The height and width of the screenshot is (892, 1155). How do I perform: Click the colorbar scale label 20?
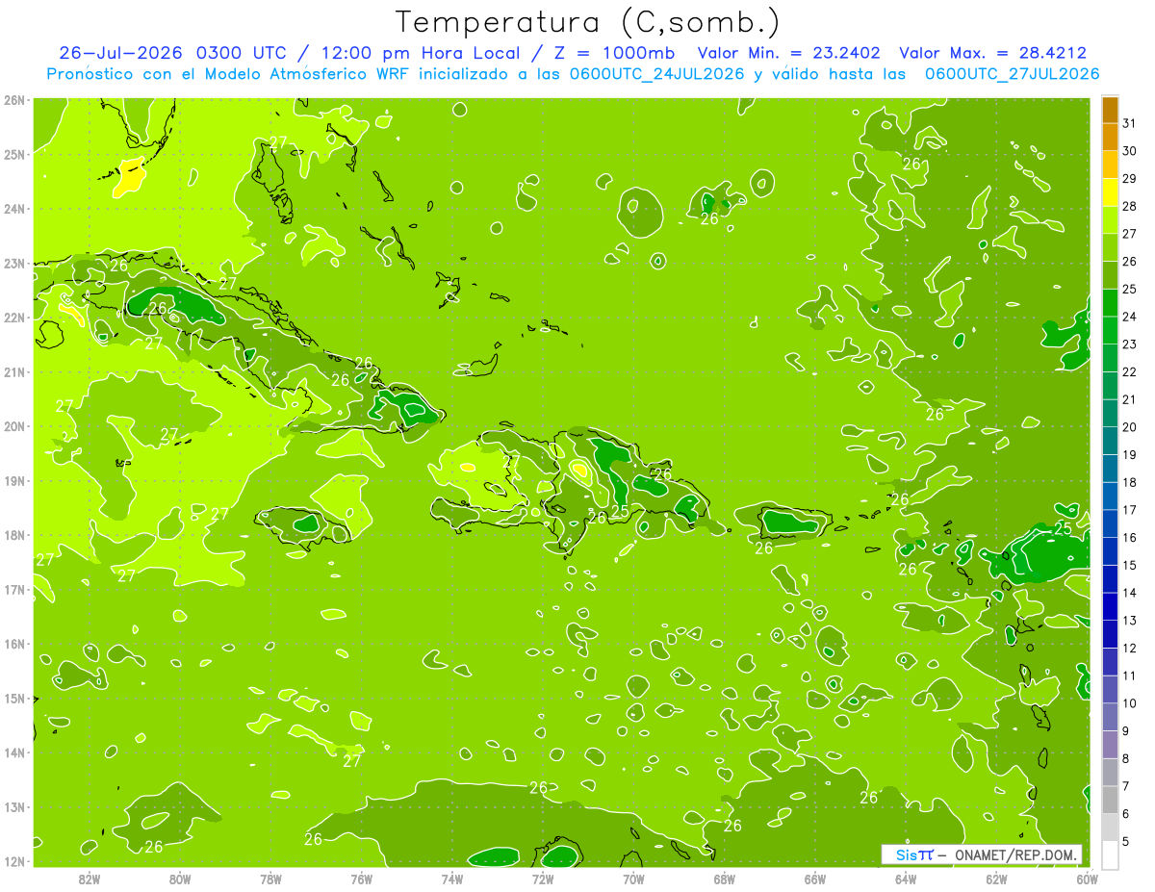1130,427
